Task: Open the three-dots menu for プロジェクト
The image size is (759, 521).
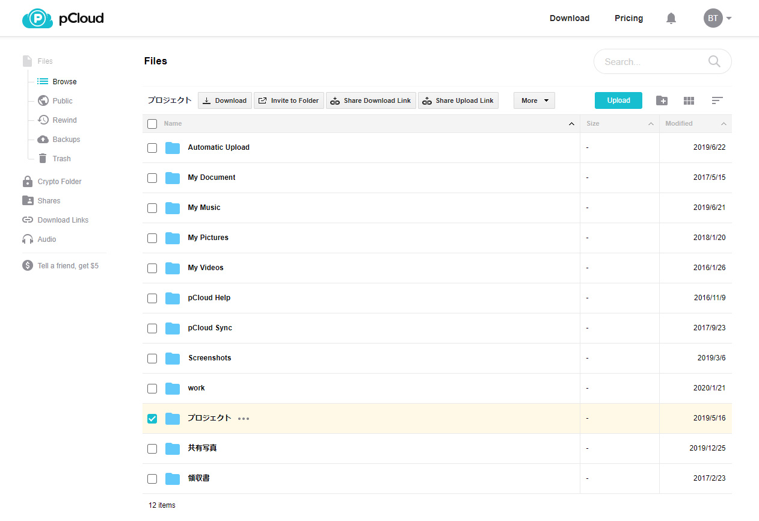Action: (243, 418)
